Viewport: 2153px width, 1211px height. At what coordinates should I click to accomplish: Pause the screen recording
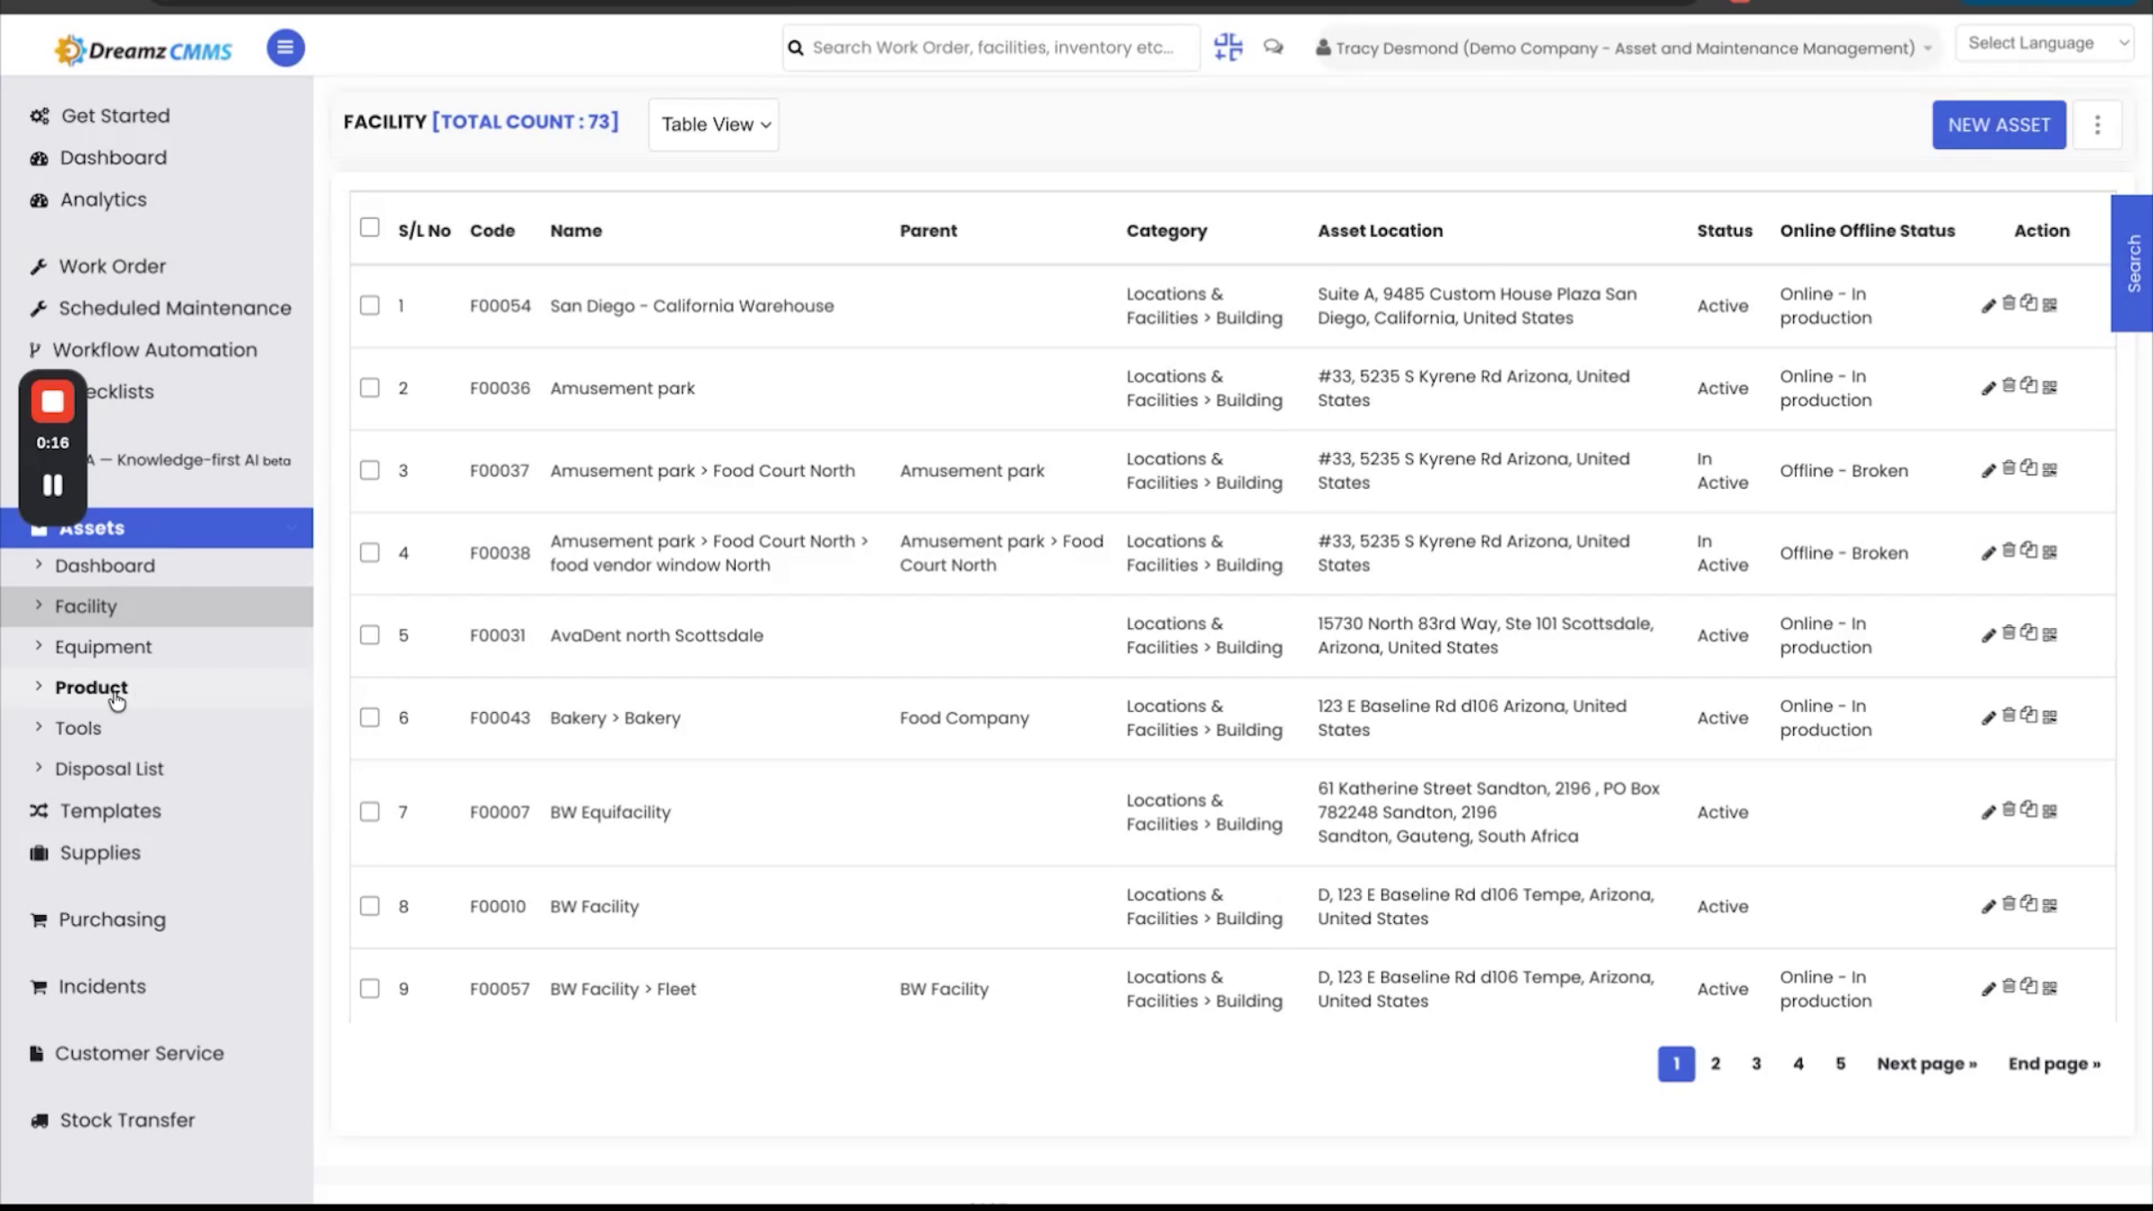[x=53, y=485]
